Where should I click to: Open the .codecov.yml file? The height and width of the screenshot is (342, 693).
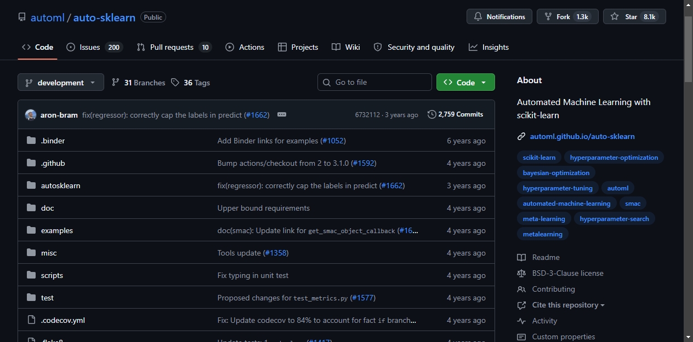[63, 320]
